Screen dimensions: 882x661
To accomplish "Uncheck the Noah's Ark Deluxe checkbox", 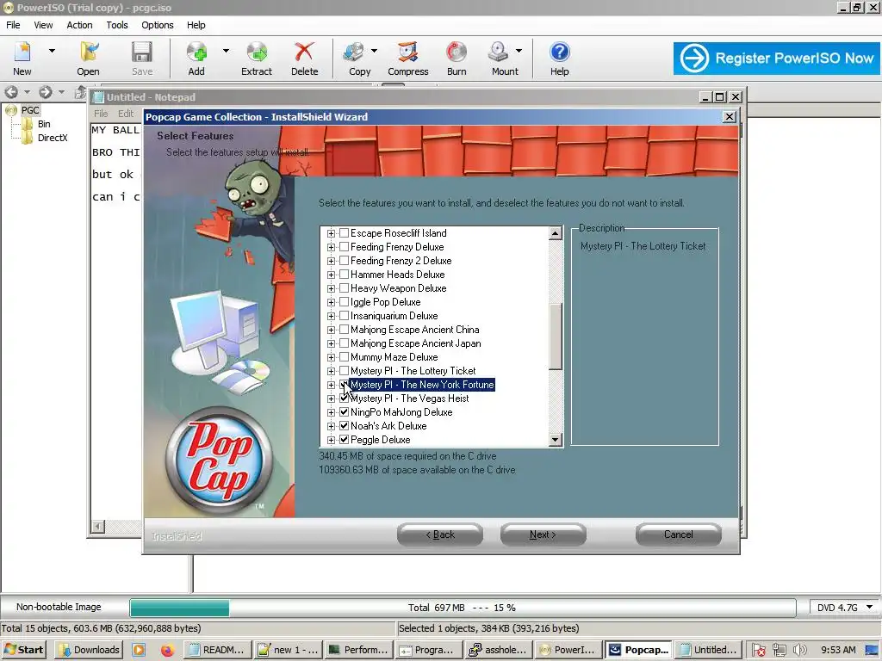I will pyautogui.click(x=345, y=425).
